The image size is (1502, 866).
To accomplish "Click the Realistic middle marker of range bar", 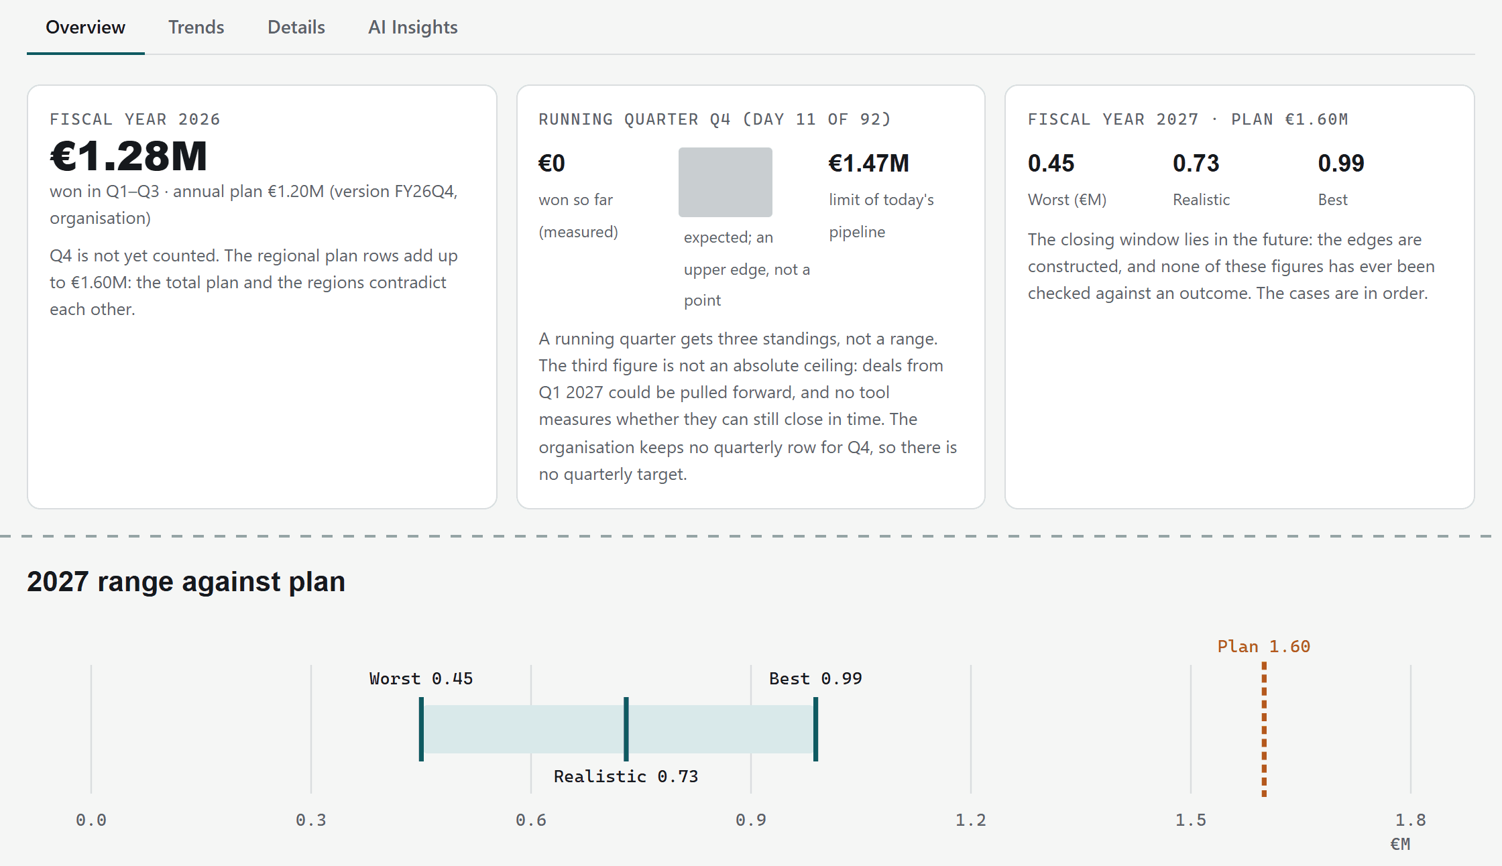I will click(626, 729).
